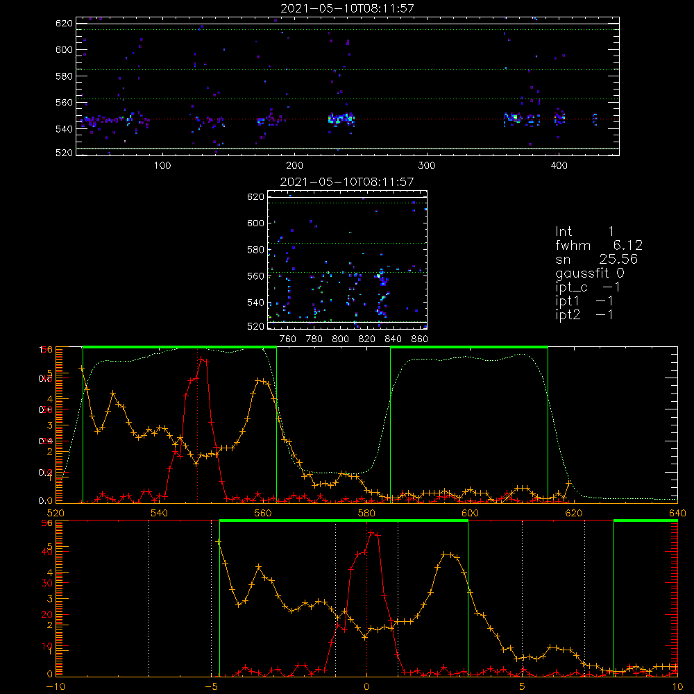The width and height of the screenshot is (694, 694).
Task: Click the 'ipt2 -1' text line
Action: (584, 315)
